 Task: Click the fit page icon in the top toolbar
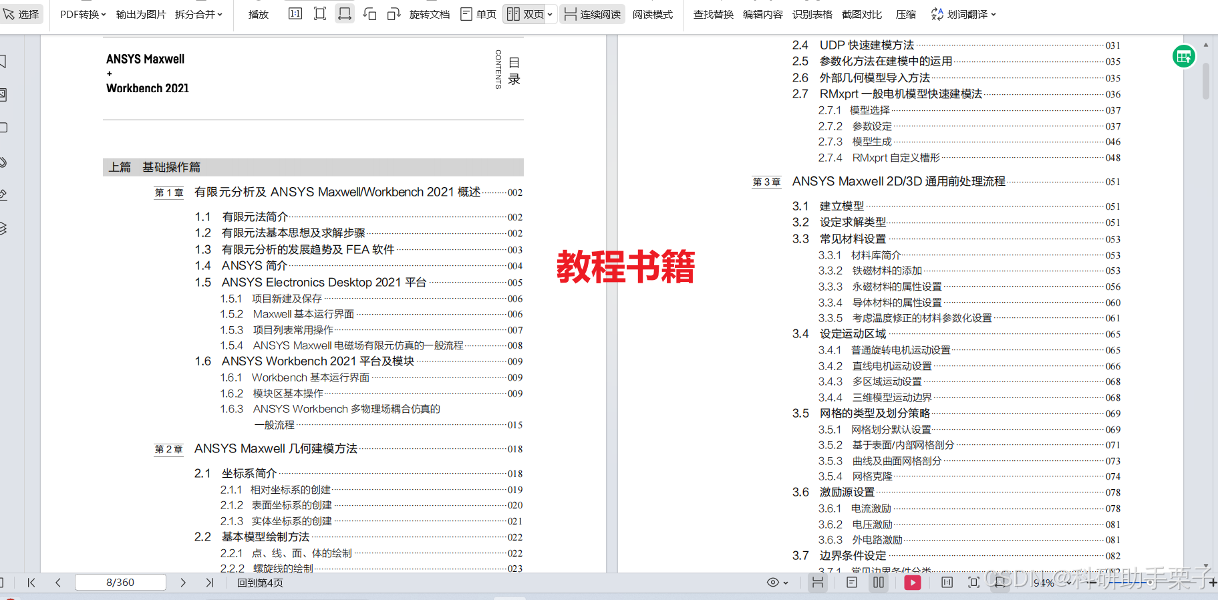[320, 14]
